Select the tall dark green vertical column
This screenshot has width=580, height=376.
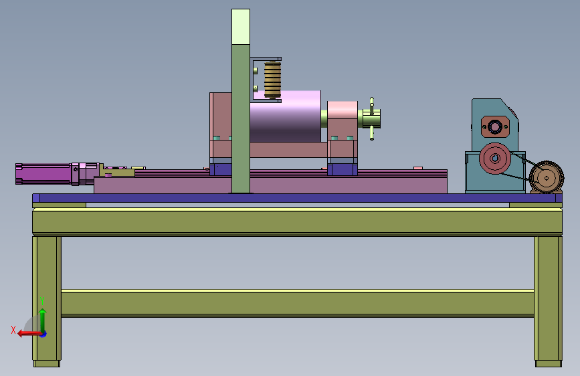pos(241,118)
